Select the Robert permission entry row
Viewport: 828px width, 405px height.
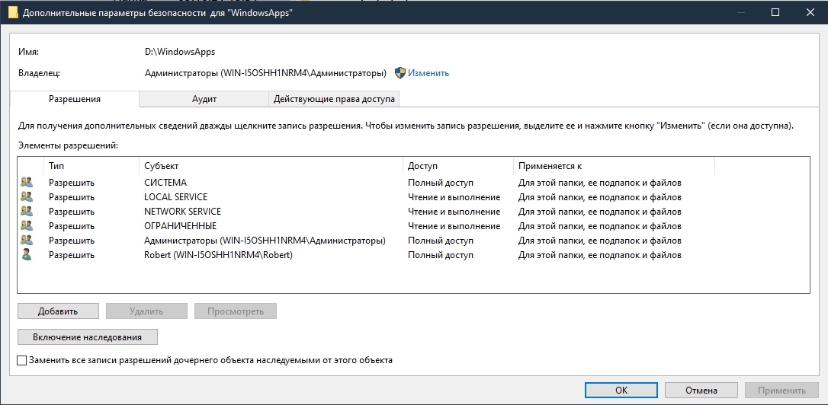(218, 255)
